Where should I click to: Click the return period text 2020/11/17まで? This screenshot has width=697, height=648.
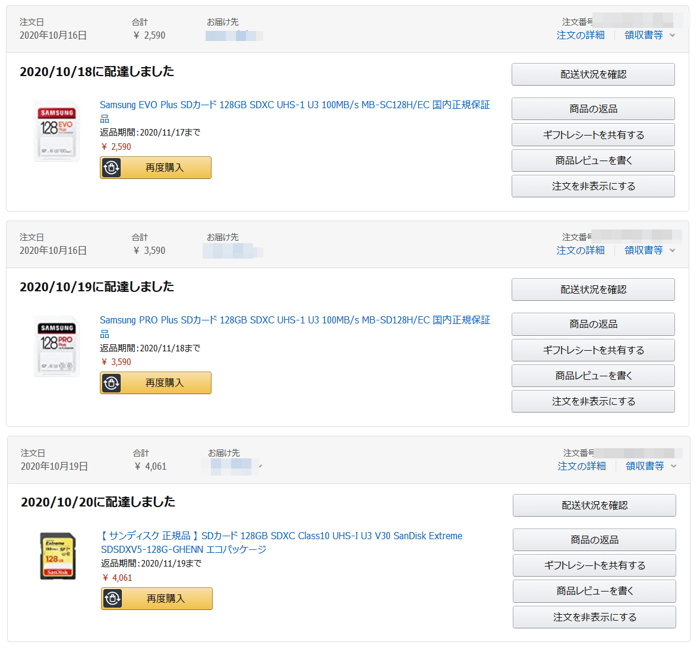(170, 133)
